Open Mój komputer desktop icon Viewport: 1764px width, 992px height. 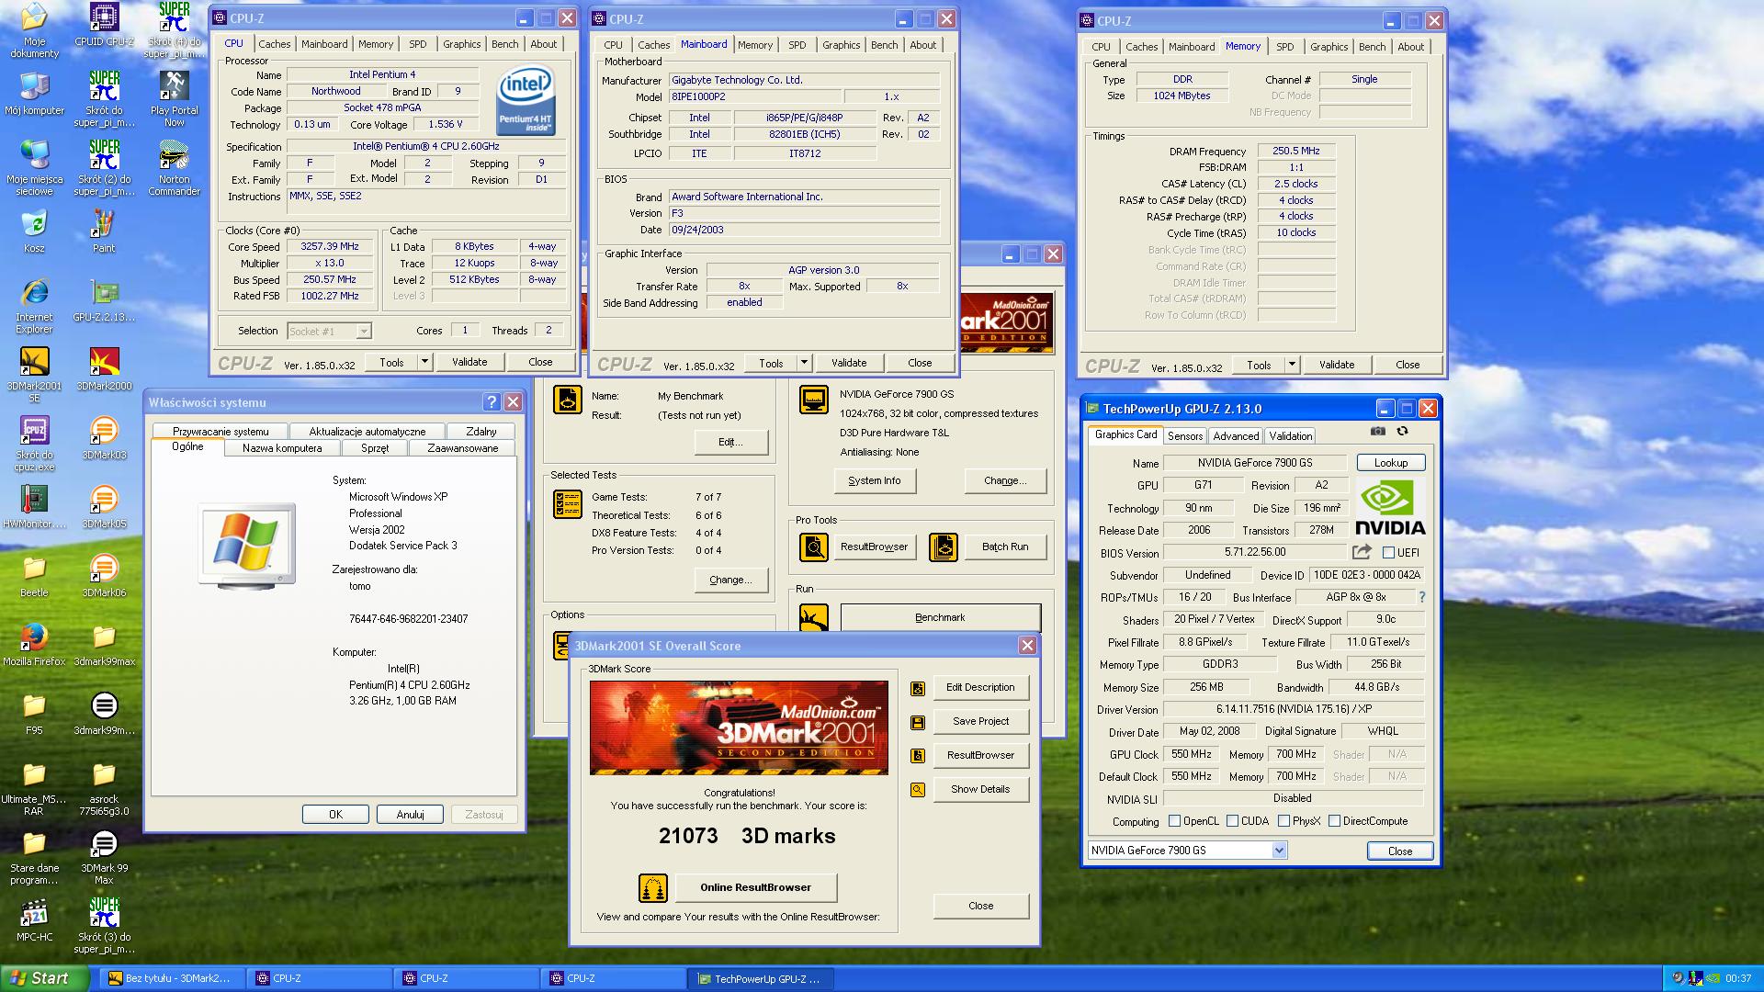point(34,93)
